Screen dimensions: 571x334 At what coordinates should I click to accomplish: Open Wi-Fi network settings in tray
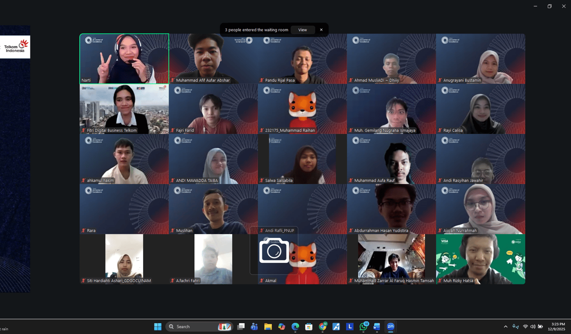tap(525, 327)
